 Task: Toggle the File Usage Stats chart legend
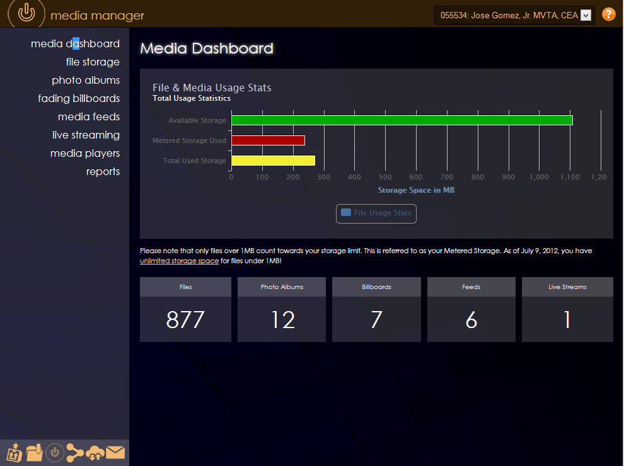pos(376,213)
